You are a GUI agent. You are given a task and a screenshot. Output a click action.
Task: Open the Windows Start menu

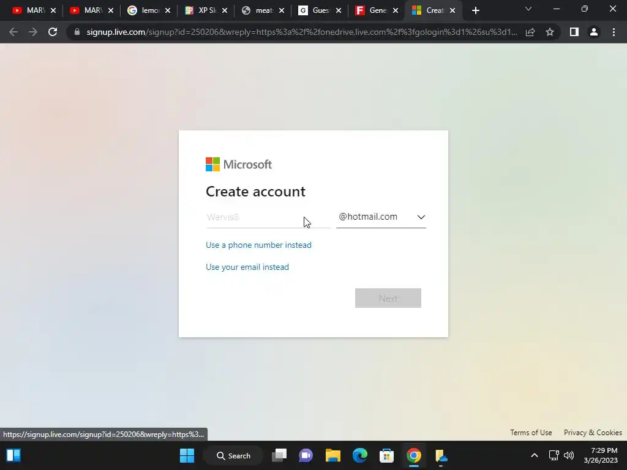[187, 455]
